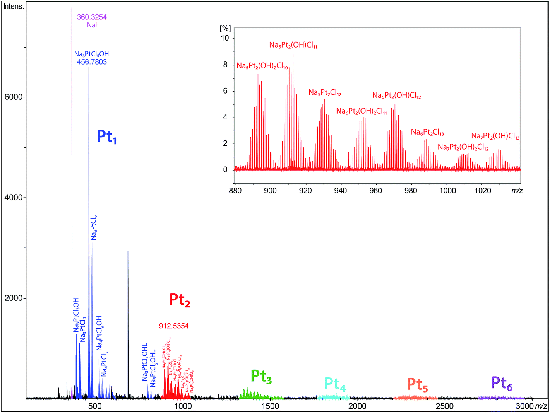Select the orange Pt5 group label
Image resolution: width=550 pixels, height=413 pixels.
click(417, 385)
